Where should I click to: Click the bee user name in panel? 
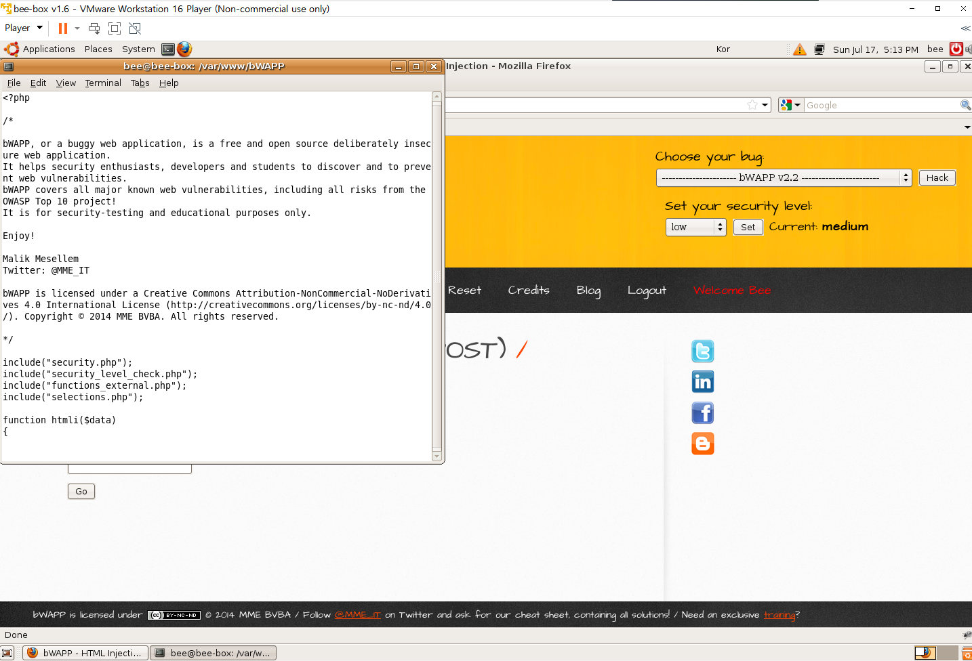(935, 49)
